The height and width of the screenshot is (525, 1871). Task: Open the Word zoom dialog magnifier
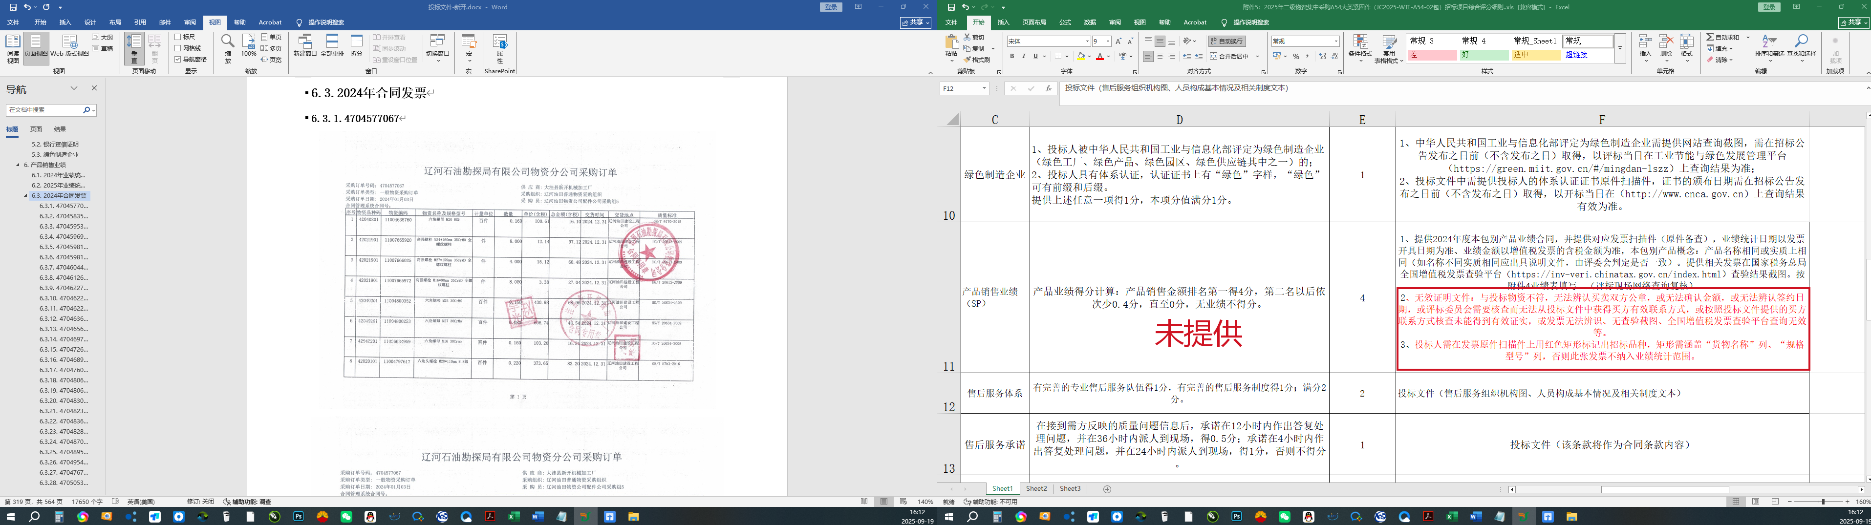pyautogui.click(x=227, y=48)
